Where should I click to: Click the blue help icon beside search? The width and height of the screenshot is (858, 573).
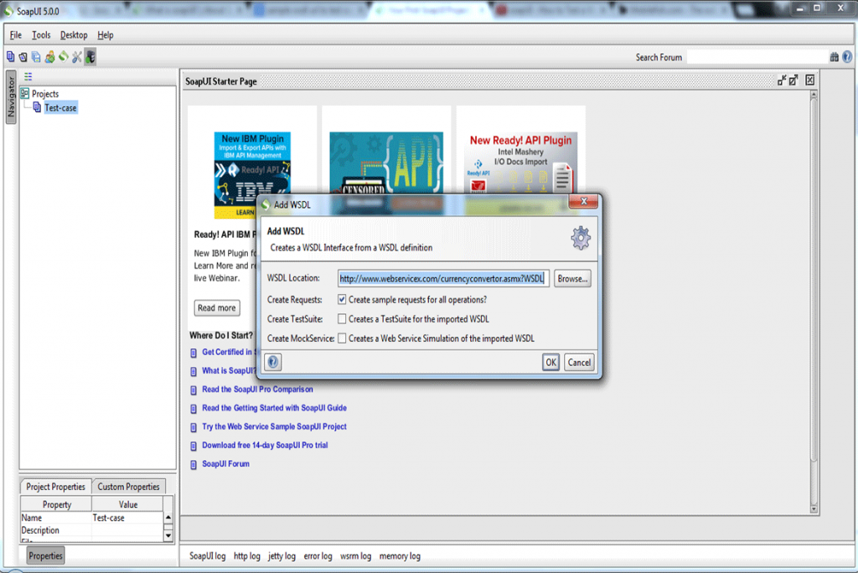pyautogui.click(x=847, y=57)
